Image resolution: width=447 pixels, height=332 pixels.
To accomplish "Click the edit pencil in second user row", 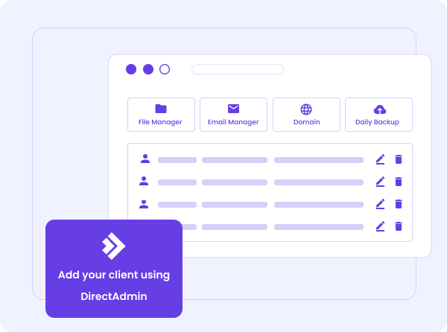I will click(380, 182).
